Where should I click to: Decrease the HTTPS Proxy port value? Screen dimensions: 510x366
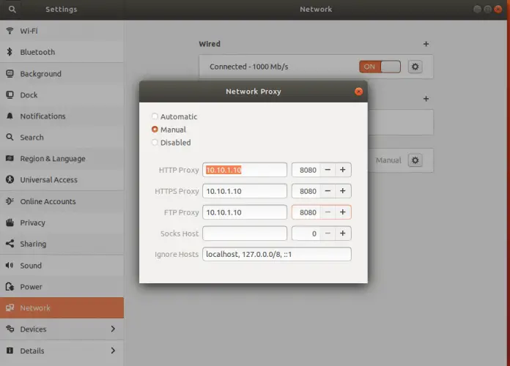(327, 191)
